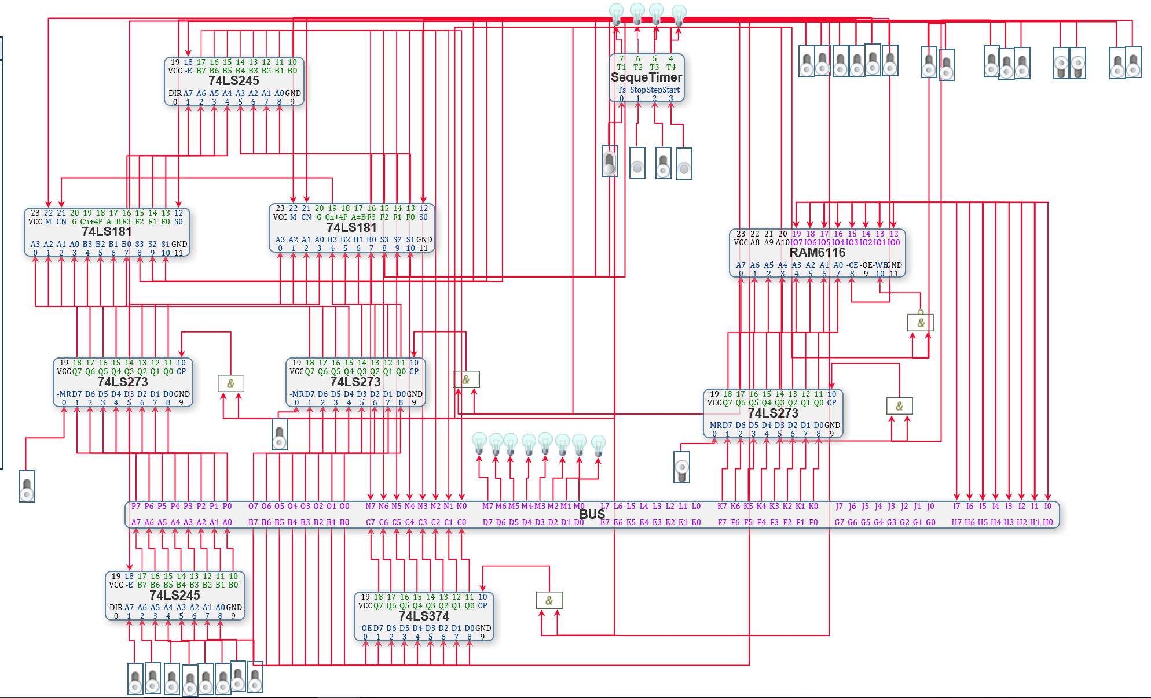1151x698 pixels.
Task: Flip the rightmost switch under the bottom 74LS245
Action: click(255, 677)
